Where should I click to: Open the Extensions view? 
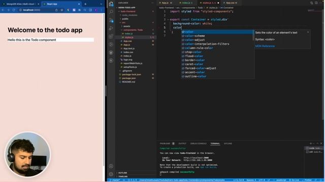pyautogui.click(x=111, y=36)
